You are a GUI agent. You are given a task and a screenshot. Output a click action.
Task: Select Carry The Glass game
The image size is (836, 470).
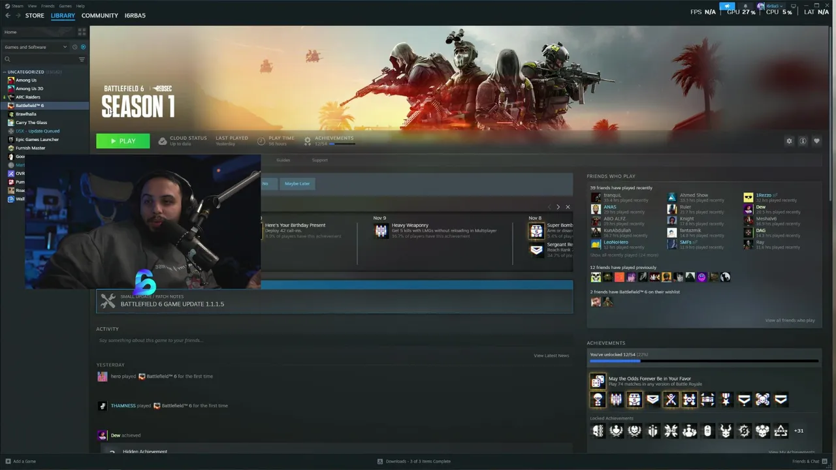[31, 123]
